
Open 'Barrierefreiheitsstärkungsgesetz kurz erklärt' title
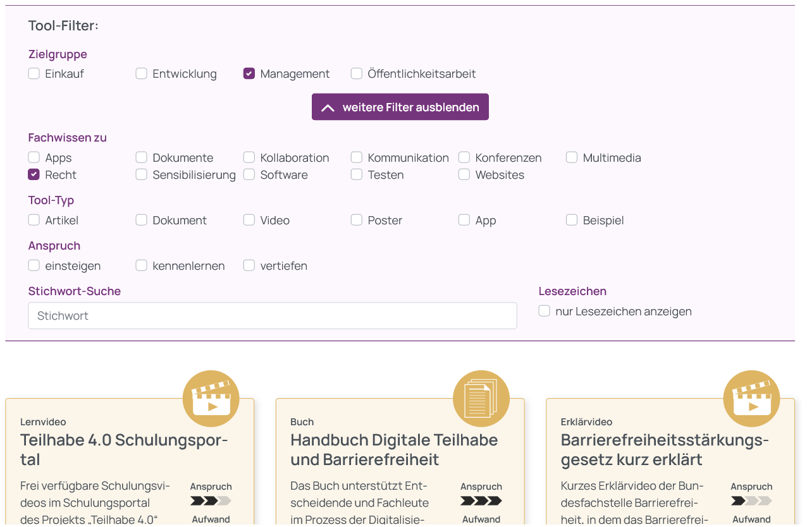click(x=665, y=449)
